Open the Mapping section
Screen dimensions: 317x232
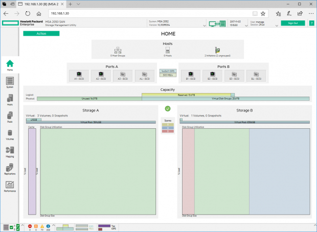tap(10, 152)
